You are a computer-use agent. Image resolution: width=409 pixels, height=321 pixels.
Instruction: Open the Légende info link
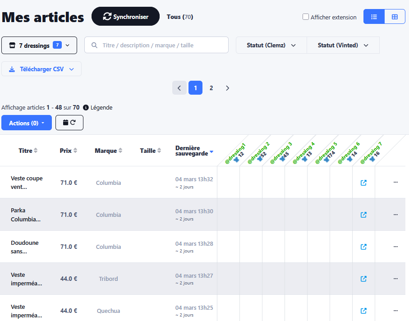[x=98, y=108]
